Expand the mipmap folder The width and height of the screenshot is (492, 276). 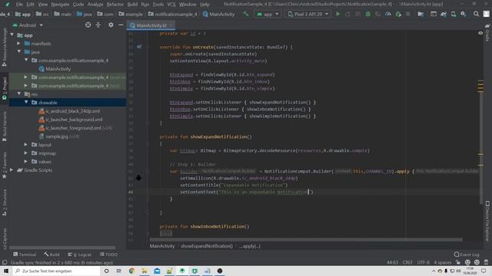26,153
